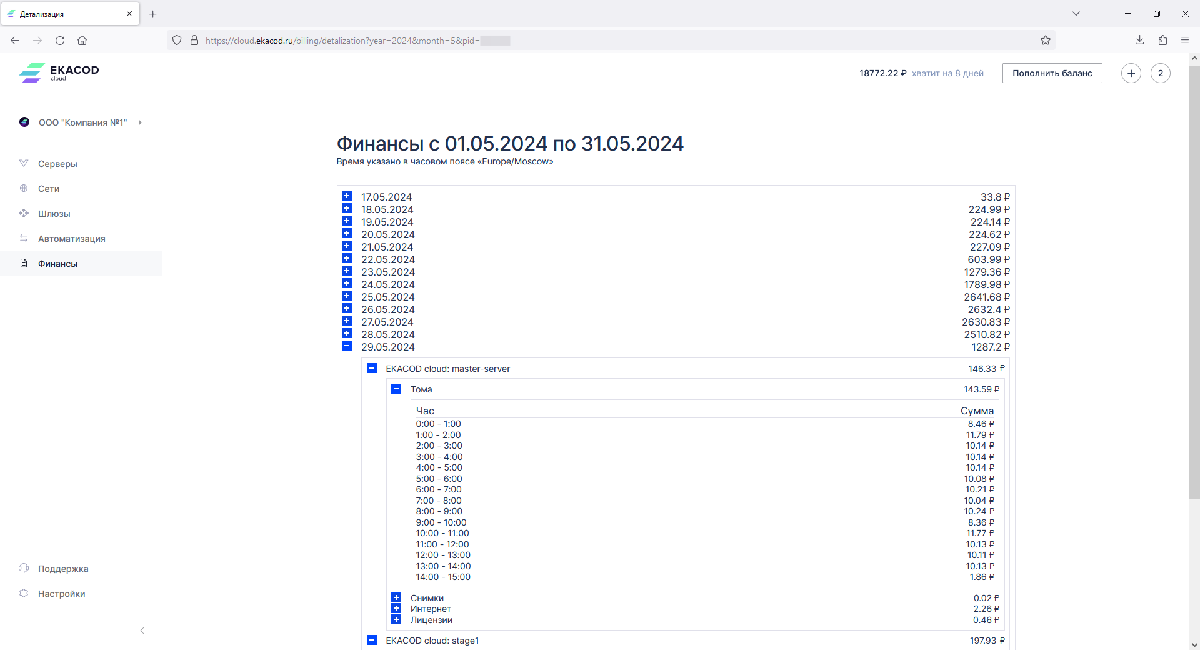Expand the 17.05.2024 billing row
1200x650 pixels.
(x=347, y=196)
